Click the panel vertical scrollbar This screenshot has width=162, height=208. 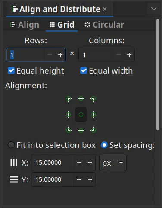pyautogui.click(x=158, y=74)
